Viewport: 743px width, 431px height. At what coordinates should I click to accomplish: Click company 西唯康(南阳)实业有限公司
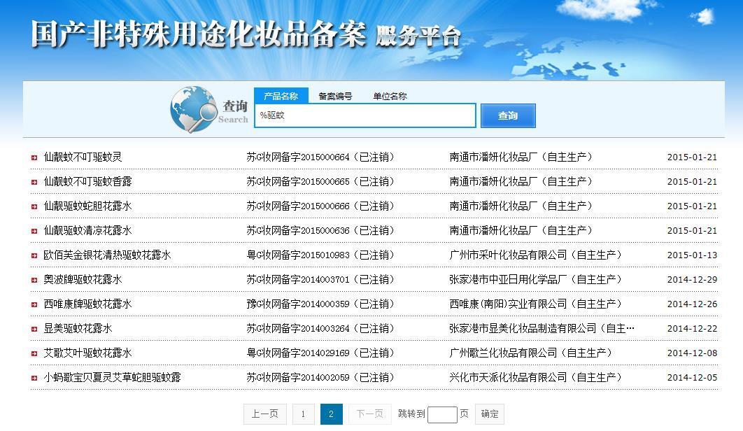coord(508,304)
